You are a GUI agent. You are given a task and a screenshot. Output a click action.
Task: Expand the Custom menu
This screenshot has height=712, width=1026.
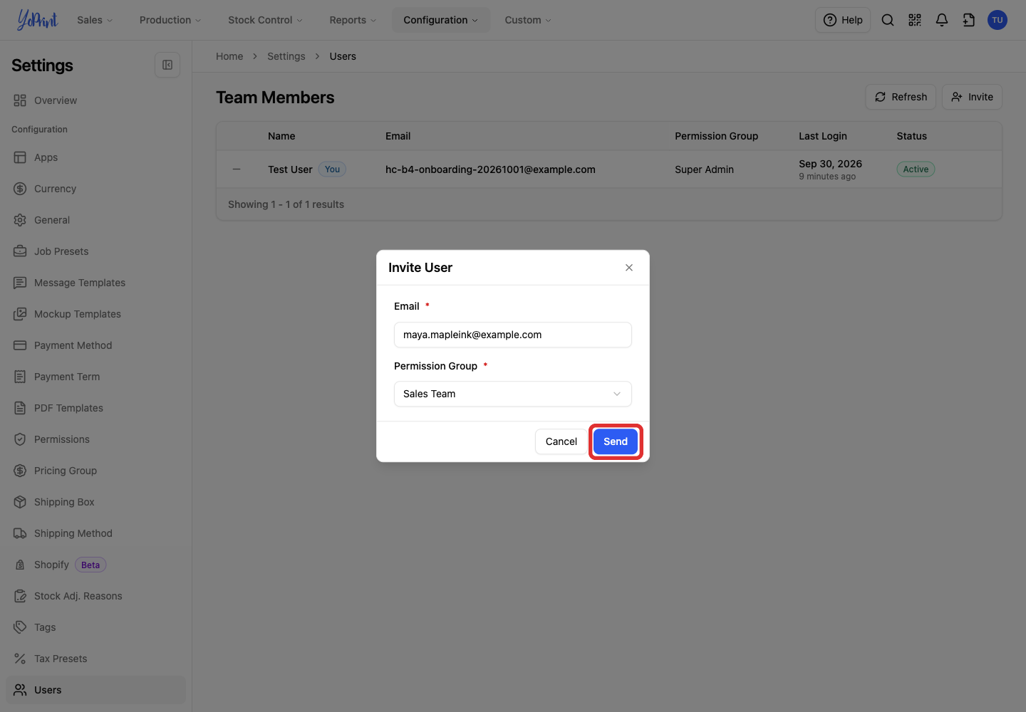coord(528,20)
